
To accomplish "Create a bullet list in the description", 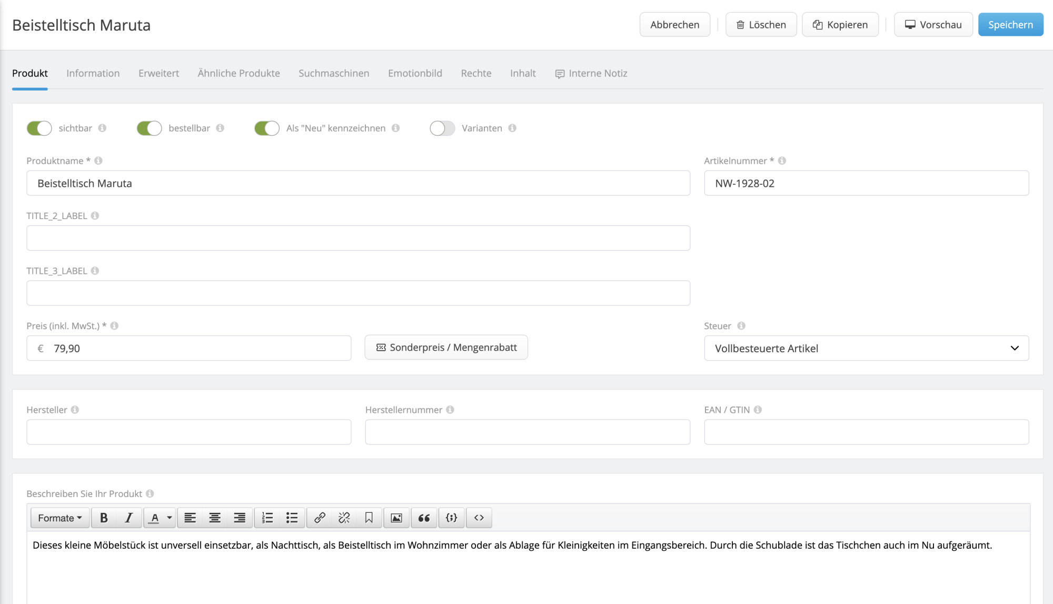I will tap(292, 518).
